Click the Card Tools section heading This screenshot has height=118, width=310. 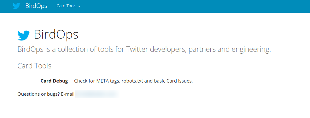pos(34,66)
